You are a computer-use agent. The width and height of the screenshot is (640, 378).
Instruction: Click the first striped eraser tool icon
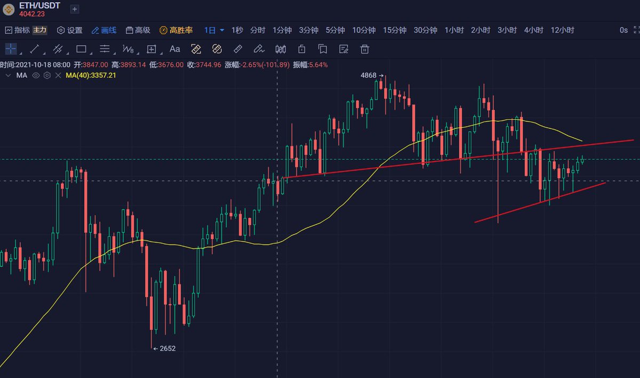click(196, 49)
